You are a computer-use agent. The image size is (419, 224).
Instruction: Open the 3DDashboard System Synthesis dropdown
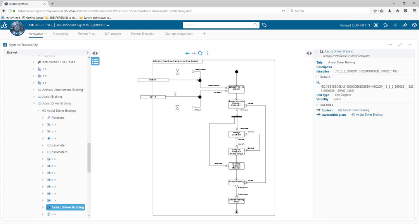[108, 25]
